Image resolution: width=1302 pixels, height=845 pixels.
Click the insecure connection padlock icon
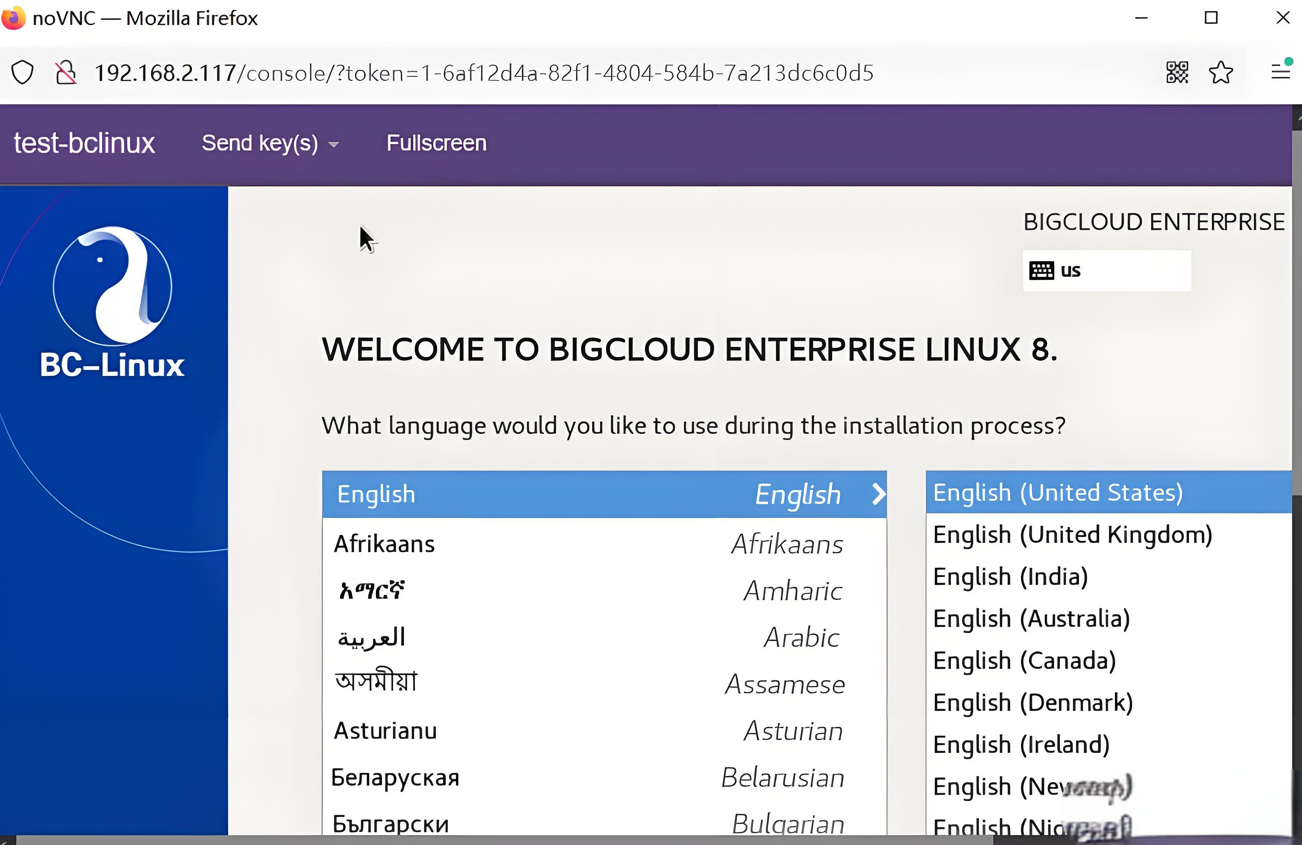point(66,73)
